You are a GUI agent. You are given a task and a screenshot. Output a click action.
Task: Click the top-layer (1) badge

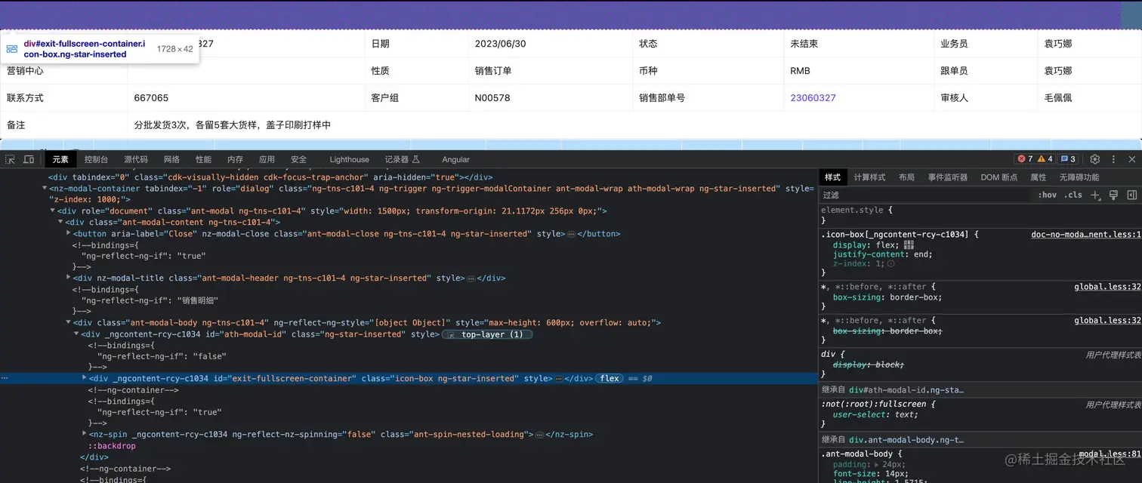[487, 334]
